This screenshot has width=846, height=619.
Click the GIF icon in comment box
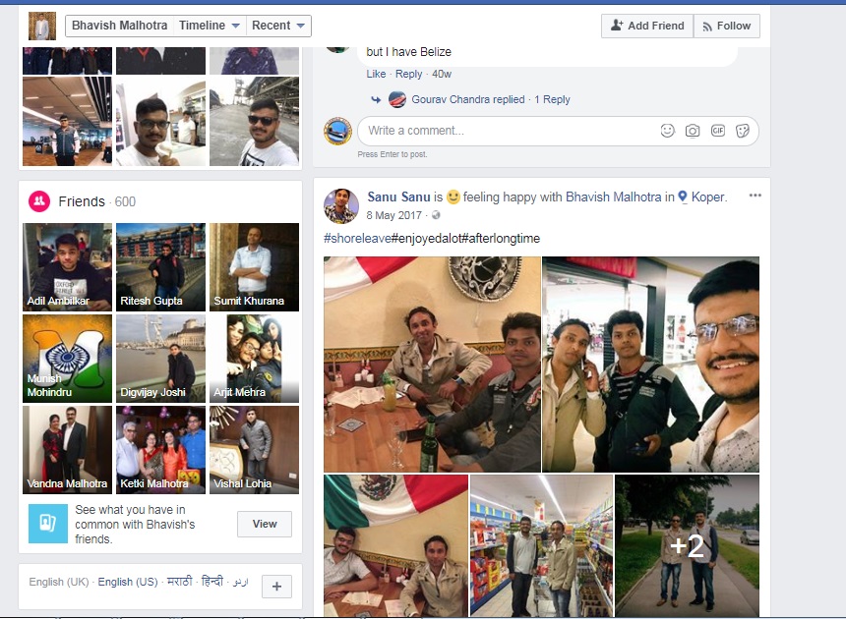pos(717,131)
